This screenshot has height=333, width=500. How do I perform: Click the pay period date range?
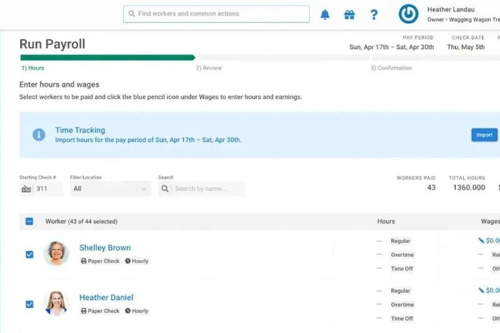coord(391,47)
